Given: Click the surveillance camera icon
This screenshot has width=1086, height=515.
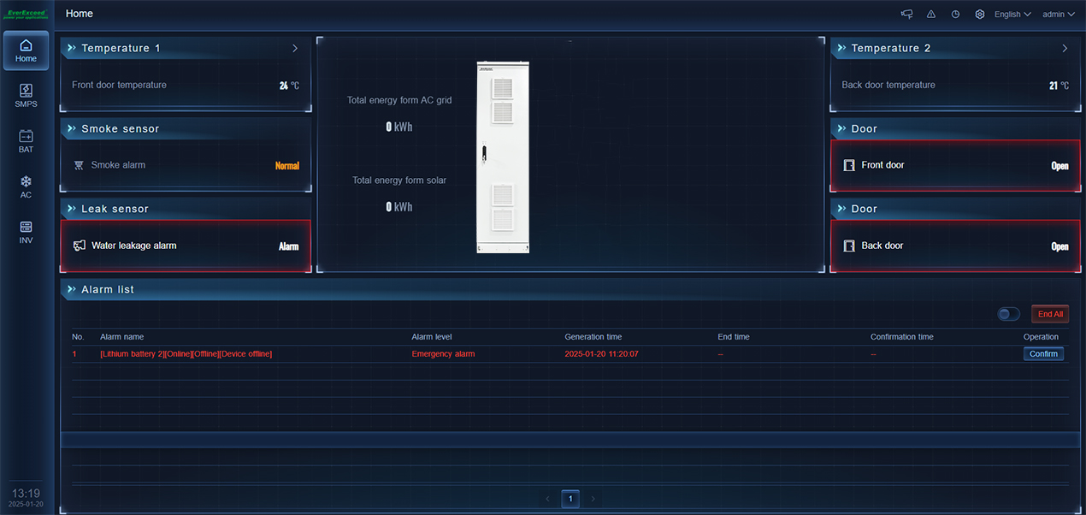Looking at the screenshot, I should [x=907, y=15].
